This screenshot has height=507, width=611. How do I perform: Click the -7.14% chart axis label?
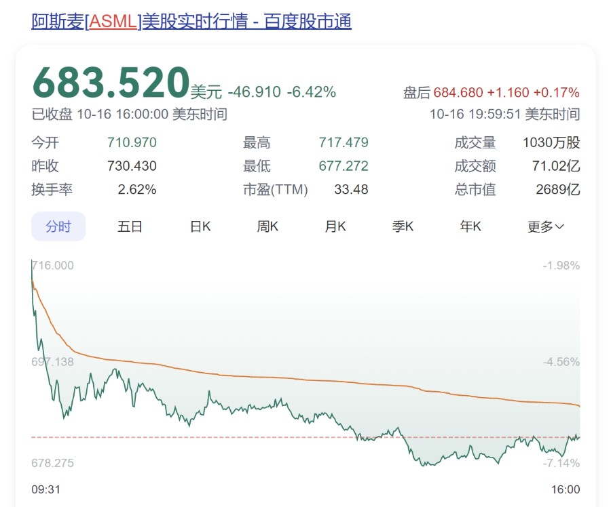coord(561,463)
